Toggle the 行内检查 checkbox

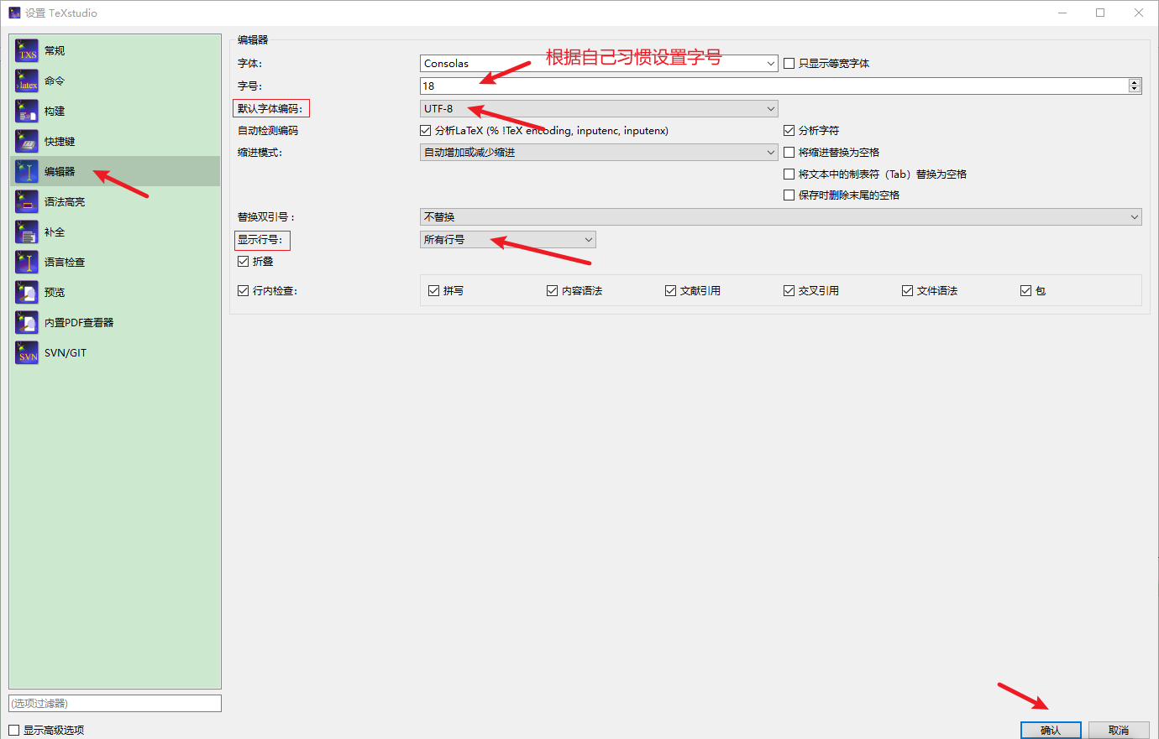pos(243,290)
